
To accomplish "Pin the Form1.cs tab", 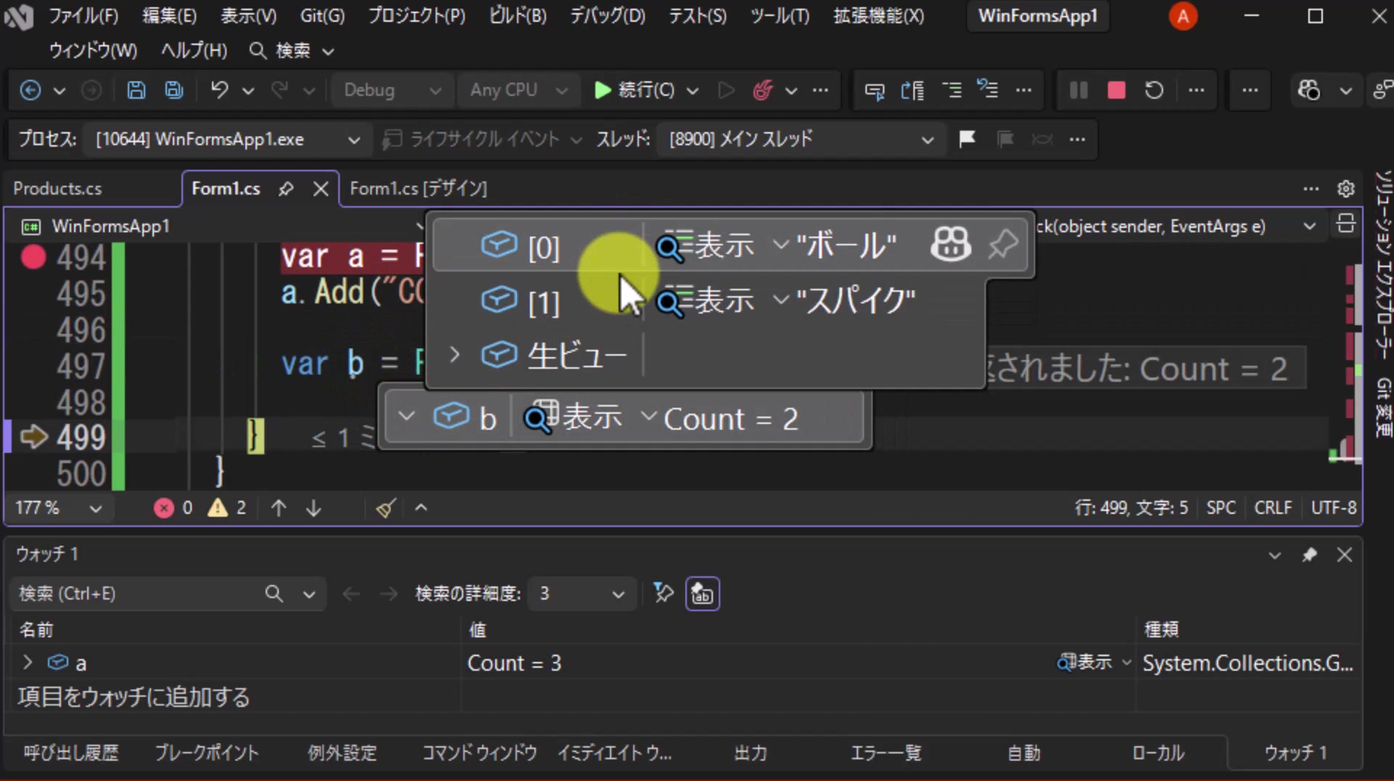I will coord(286,189).
